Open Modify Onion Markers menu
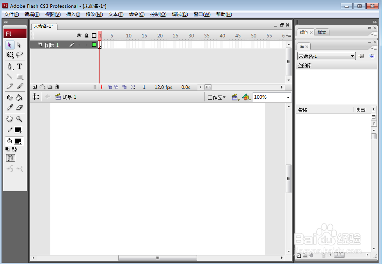382x264 pixels. tap(133, 87)
